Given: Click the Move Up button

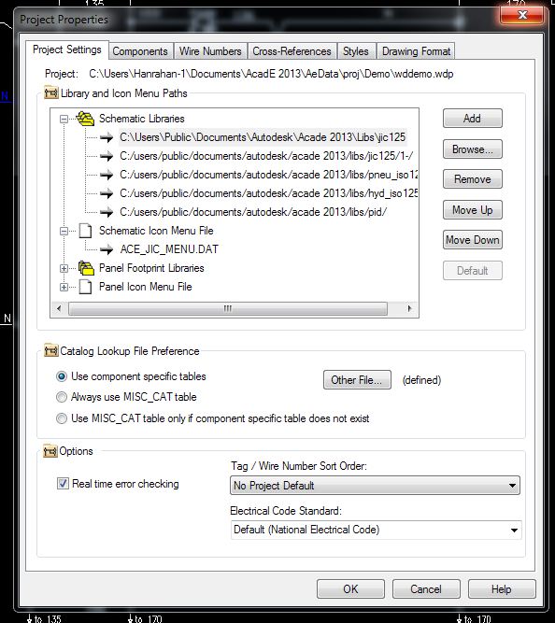Looking at the screenshot, I should (472, 210).
